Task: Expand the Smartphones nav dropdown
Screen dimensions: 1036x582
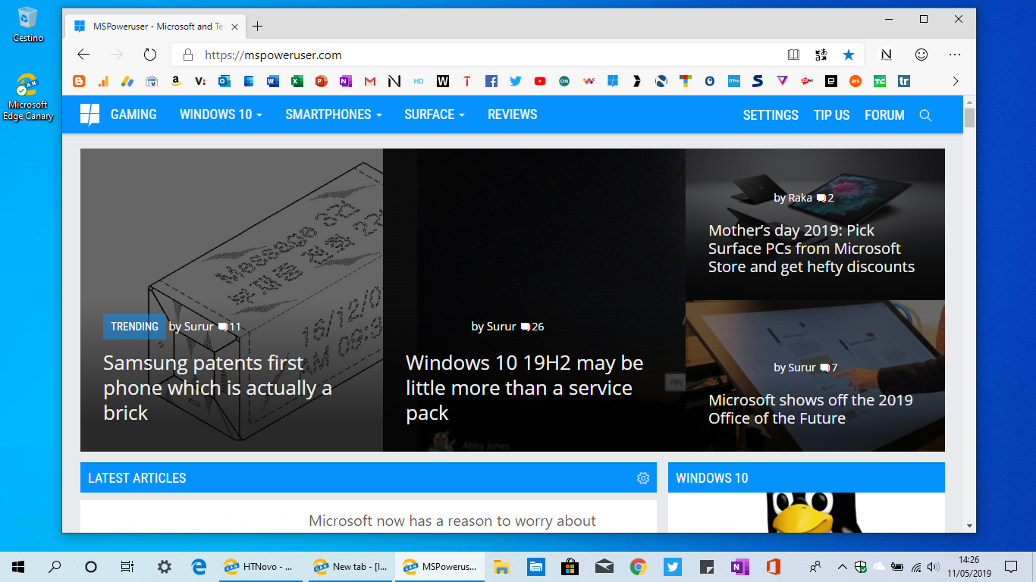Action: tap(334, 114)
